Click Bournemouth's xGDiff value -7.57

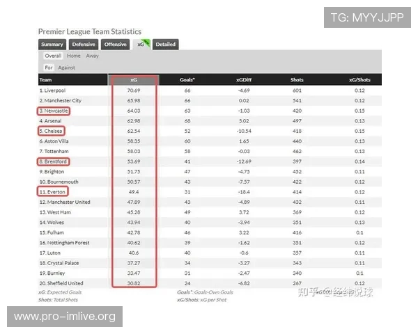(x=244, y=182)
